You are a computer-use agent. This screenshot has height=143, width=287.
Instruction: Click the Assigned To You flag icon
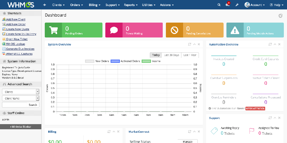click(252, 131)
